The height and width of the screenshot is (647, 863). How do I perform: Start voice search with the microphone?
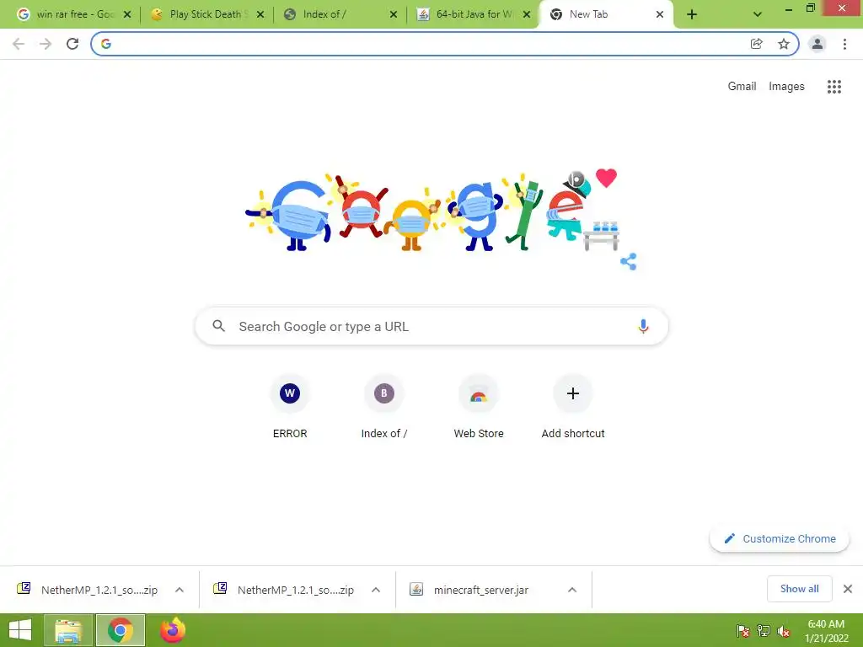pyautogui.click(x=643, y=326)
